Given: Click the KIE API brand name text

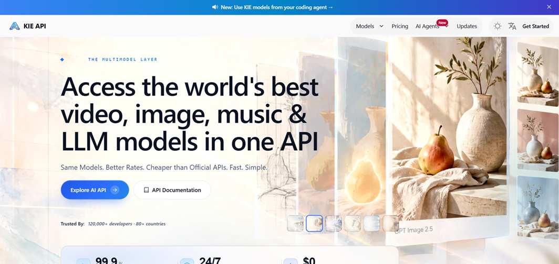Looking at the screenshot, I should click(x=35, y=26).
